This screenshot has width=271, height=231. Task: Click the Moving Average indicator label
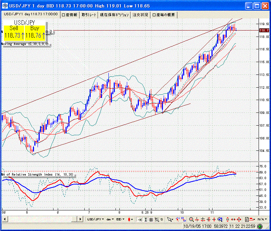(25, 44)
